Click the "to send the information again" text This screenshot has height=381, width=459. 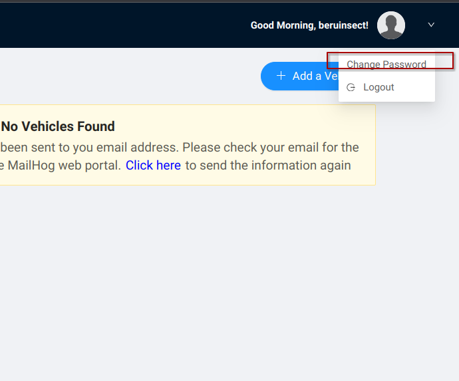click(x=268, y=165)
